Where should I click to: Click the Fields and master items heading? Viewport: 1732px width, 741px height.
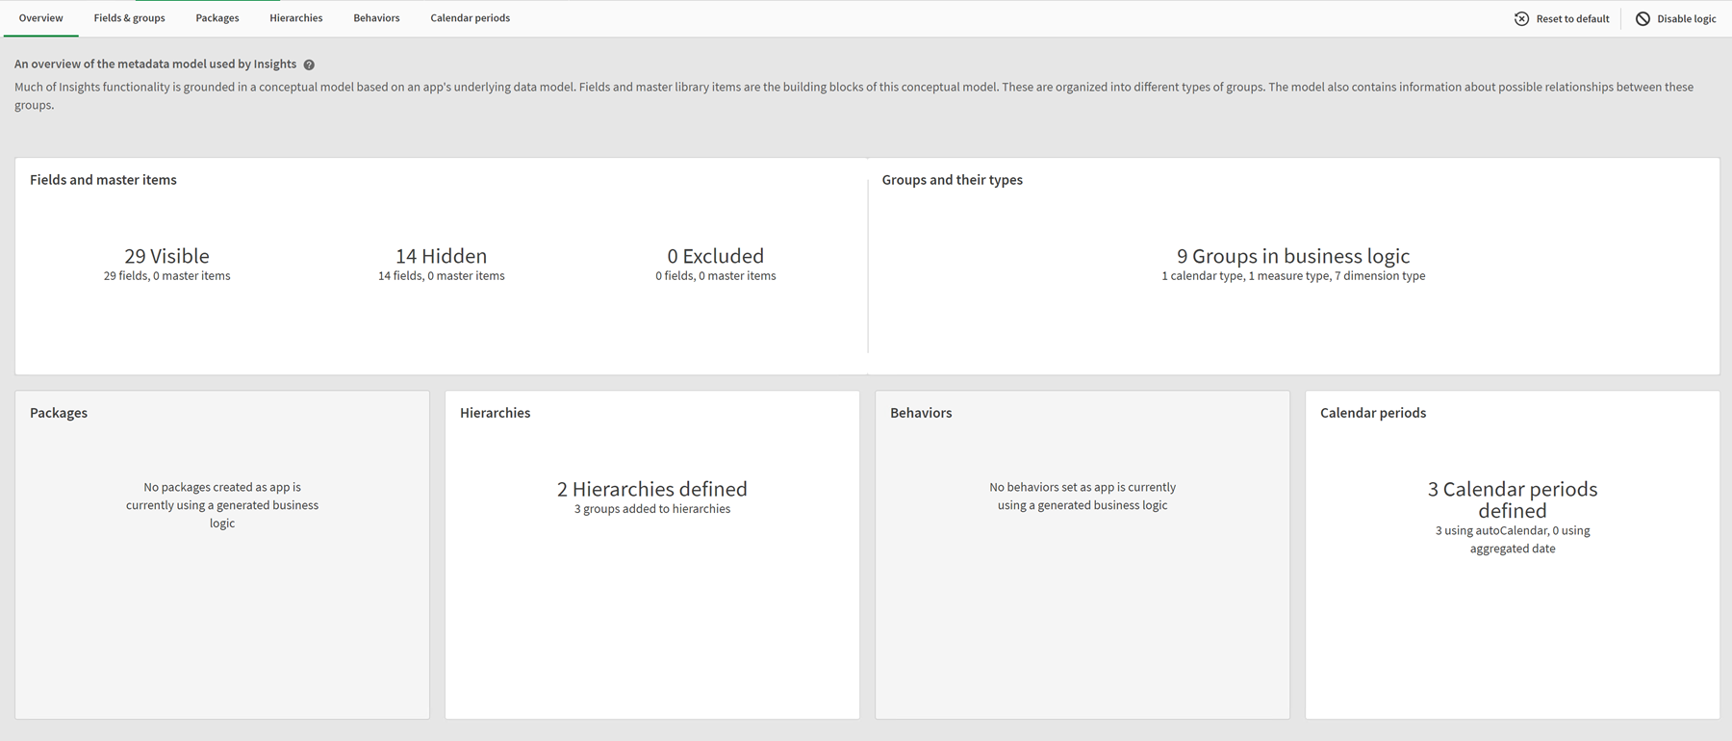click(103, 180)
